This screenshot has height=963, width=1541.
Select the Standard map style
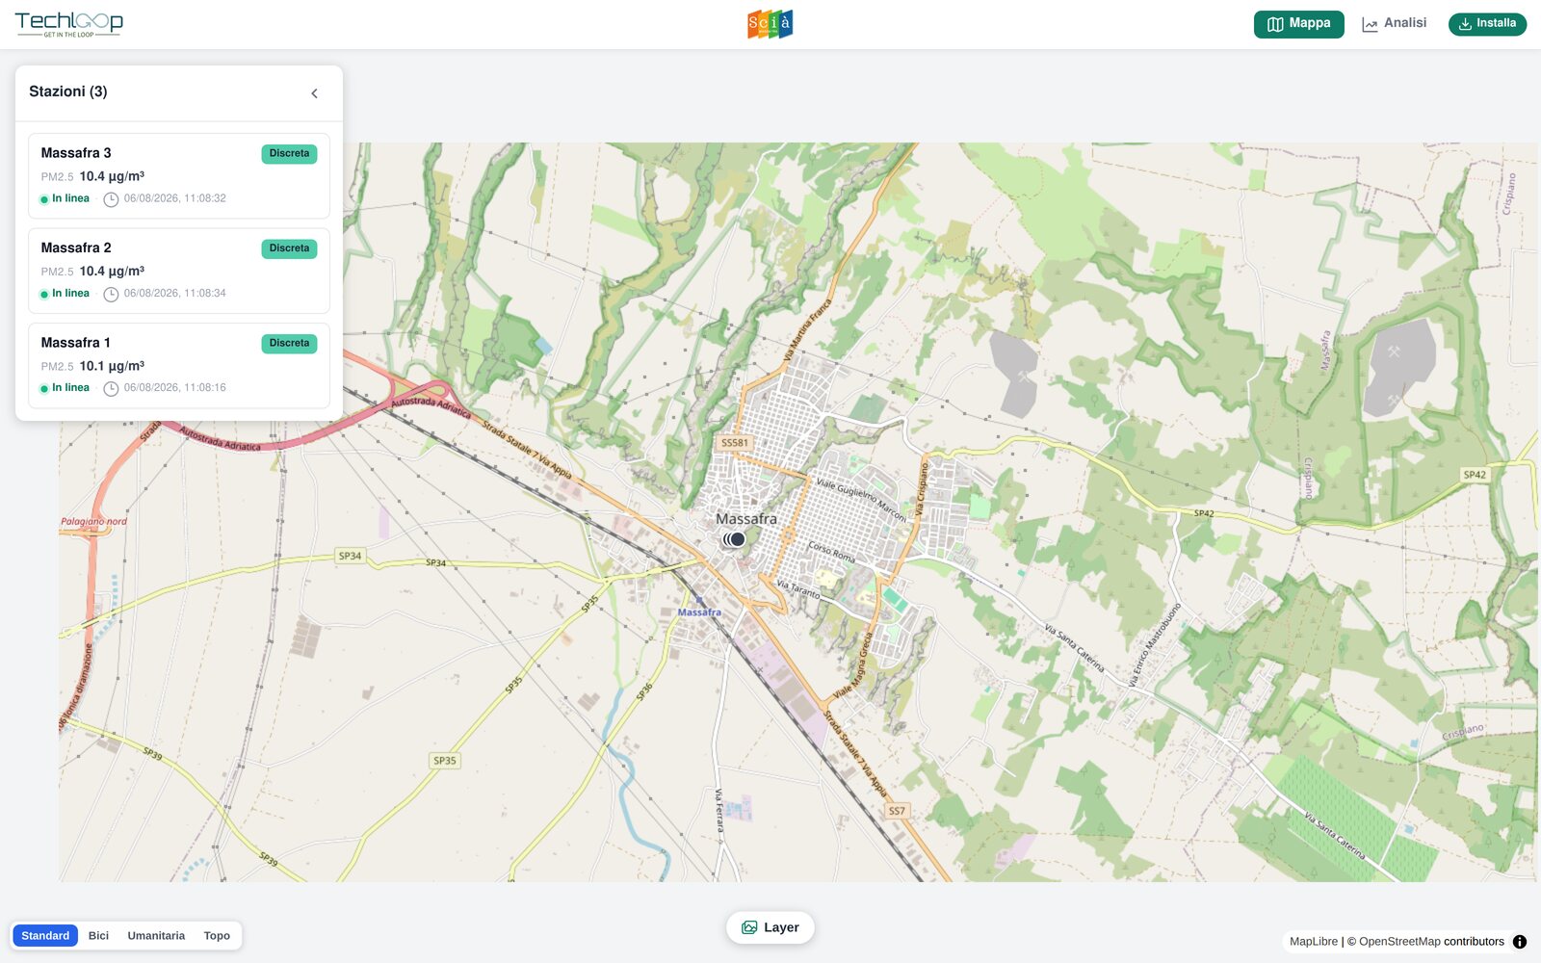pyautogui.click(x=45, y=936)
